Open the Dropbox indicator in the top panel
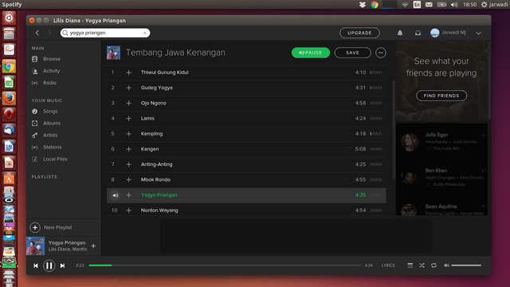Viewport: 510px width, 287px height. pos(362,5)
